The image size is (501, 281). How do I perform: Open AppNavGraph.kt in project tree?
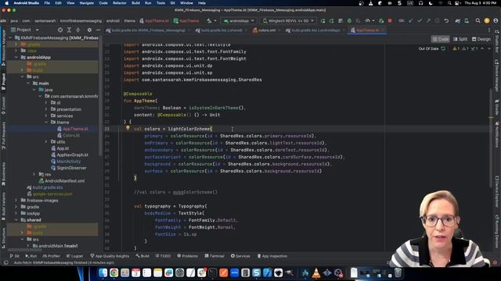point(70,155)
